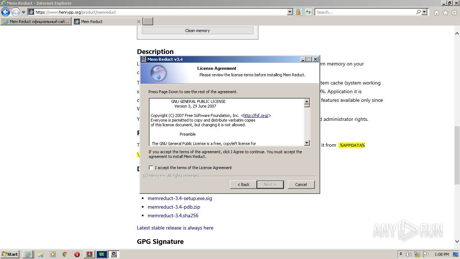Follow the http://fsf.org/ link in the license
This screenshot has width=460, height=259.
(x=256, y=115)
